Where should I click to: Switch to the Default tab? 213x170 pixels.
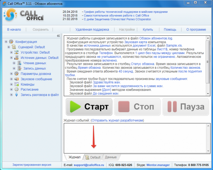pos(93,157)
